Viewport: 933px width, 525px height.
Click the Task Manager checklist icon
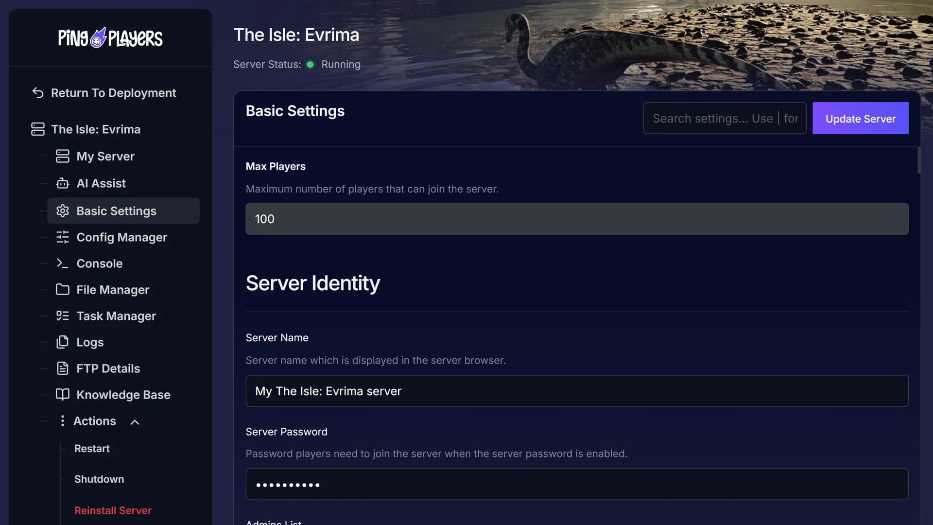pos(63,316)
